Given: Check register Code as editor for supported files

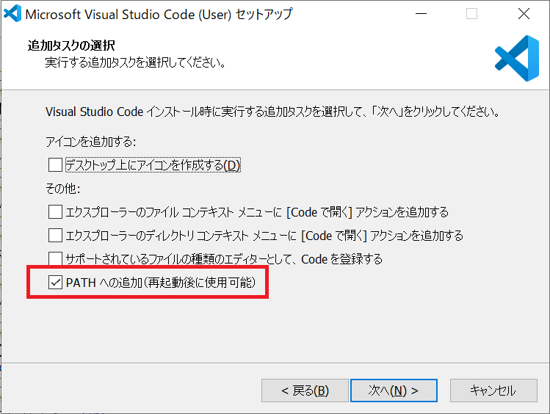Looking at the screenshot, I should (x=55, y=258).
